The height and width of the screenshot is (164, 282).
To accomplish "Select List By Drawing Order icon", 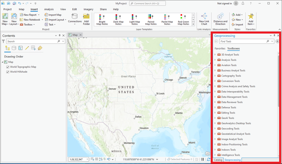I will click(x=8, y=48).
